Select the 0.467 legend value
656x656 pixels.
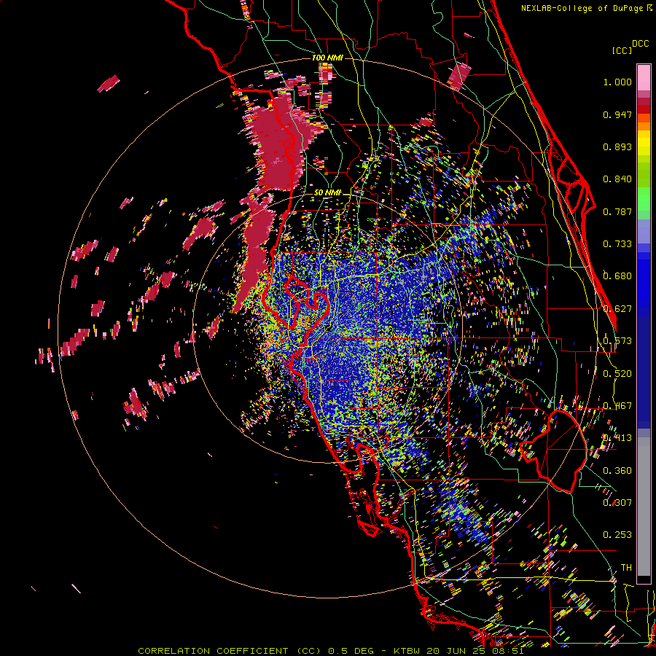(617, 406)
